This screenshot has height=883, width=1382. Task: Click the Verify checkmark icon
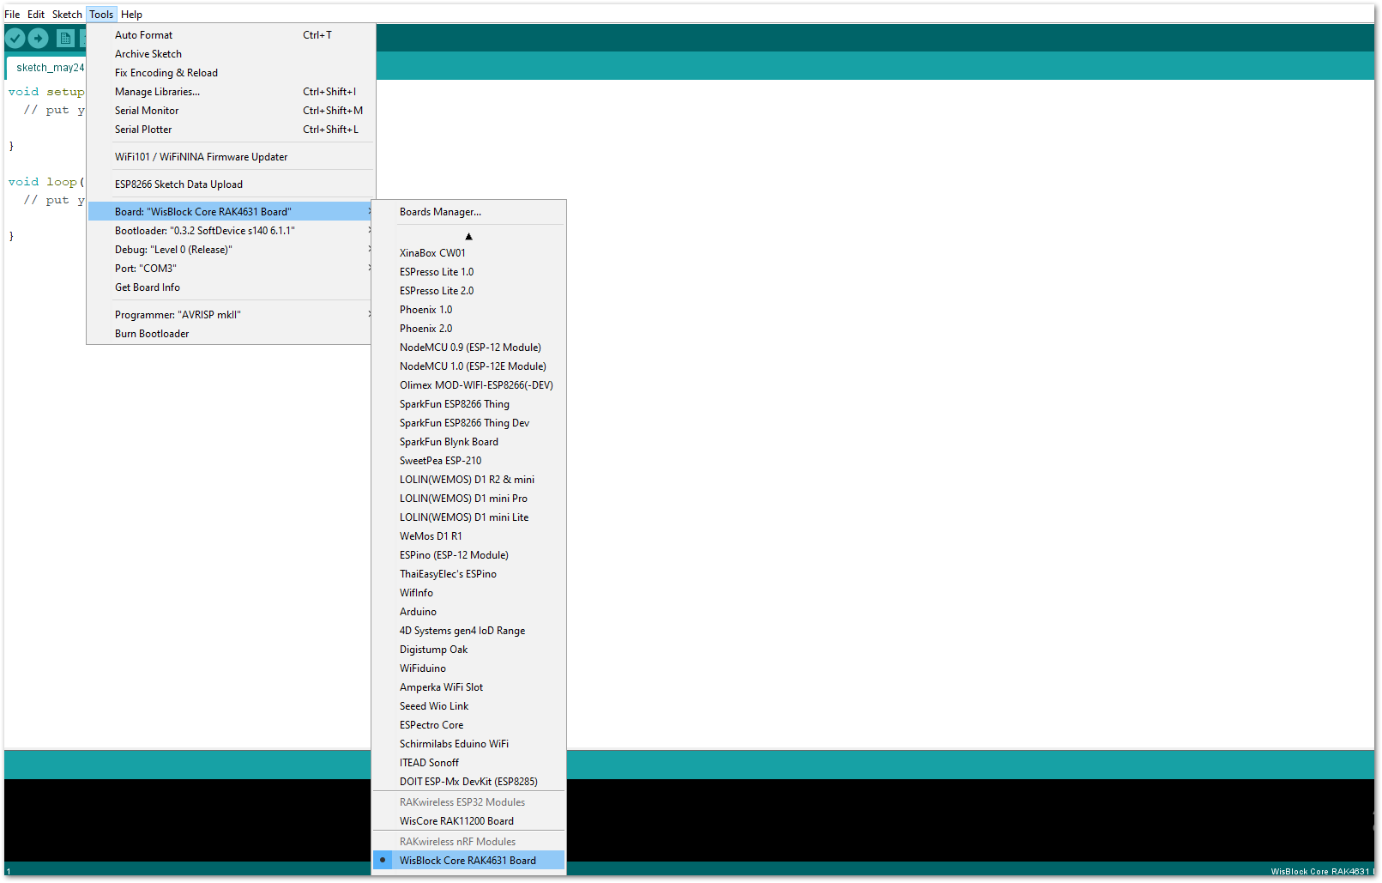(x=15, y=38)
